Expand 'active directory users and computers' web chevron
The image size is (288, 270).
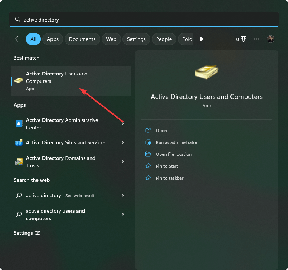(x=123, y=214)
